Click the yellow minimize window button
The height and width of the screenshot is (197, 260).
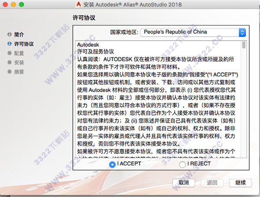point(13,4)
